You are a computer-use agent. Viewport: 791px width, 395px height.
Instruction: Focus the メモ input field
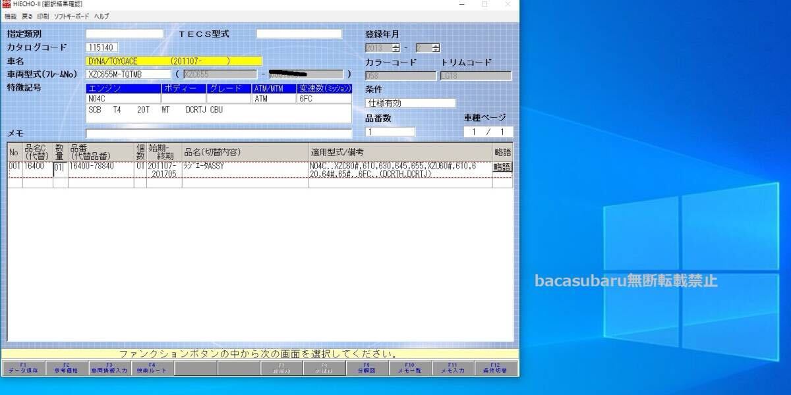point(219,133)
